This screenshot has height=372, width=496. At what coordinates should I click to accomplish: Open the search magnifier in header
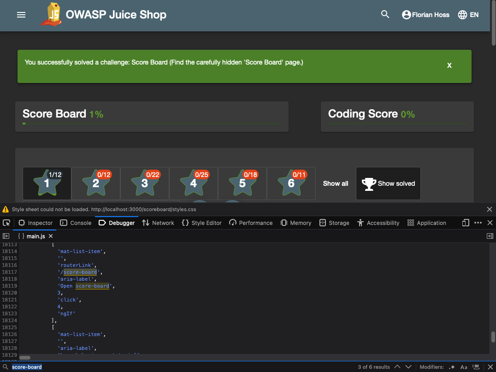[385, 14]
